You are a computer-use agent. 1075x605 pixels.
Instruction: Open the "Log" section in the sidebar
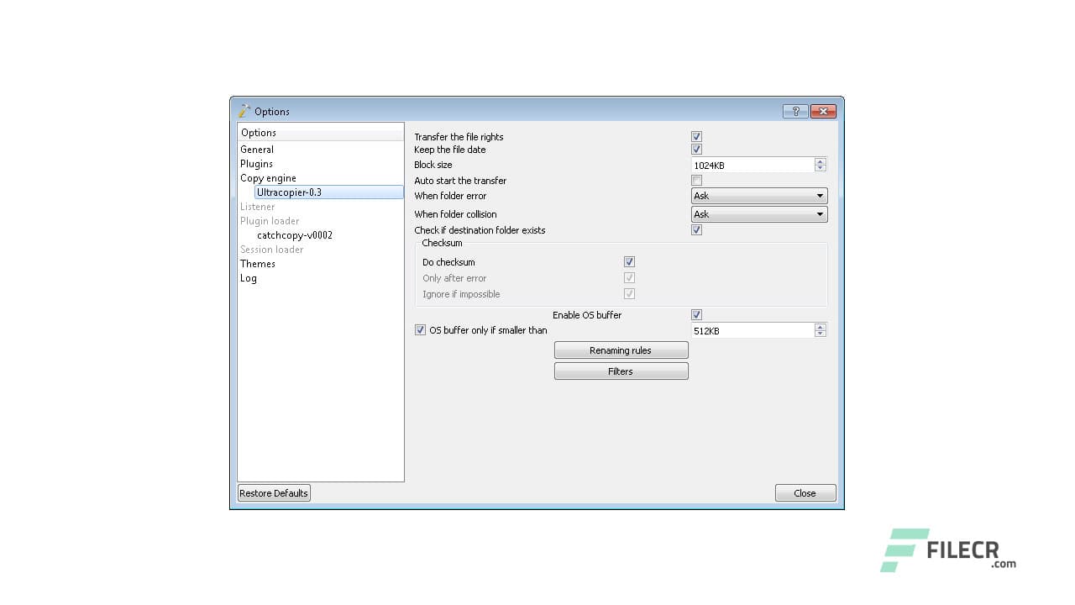click(x=249, y=277)
